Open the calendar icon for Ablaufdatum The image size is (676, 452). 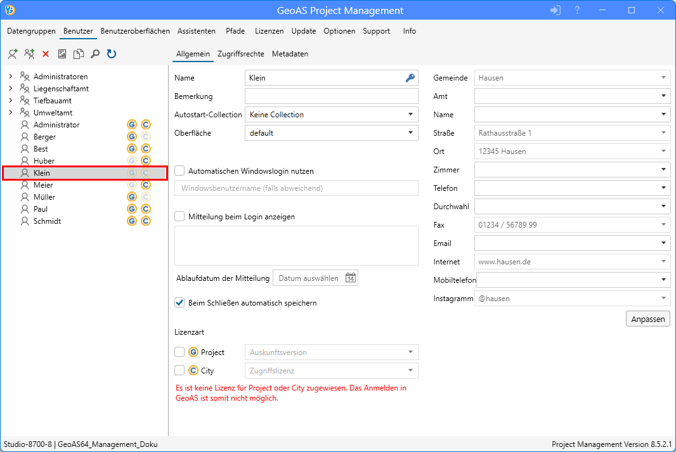[351, 278]
